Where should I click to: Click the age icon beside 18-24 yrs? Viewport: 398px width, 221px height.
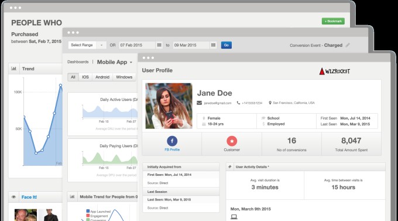click(204, 124)
